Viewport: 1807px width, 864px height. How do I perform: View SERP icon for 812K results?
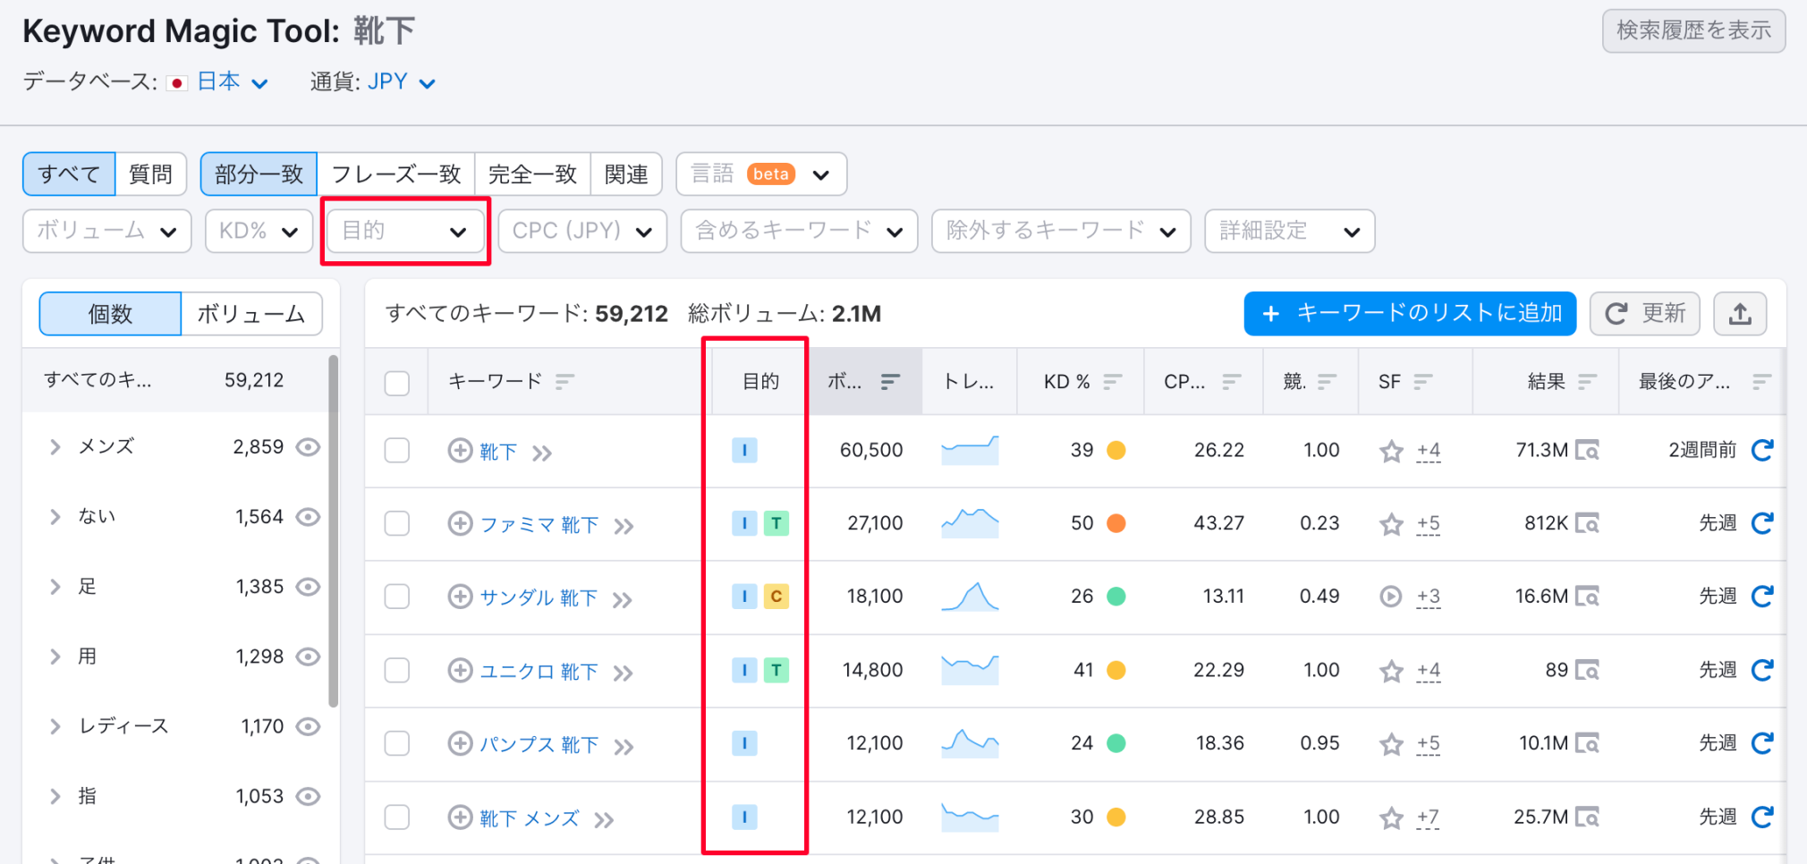point(1587,523)
